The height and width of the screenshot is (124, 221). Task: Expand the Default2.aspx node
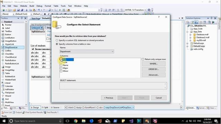187,46
